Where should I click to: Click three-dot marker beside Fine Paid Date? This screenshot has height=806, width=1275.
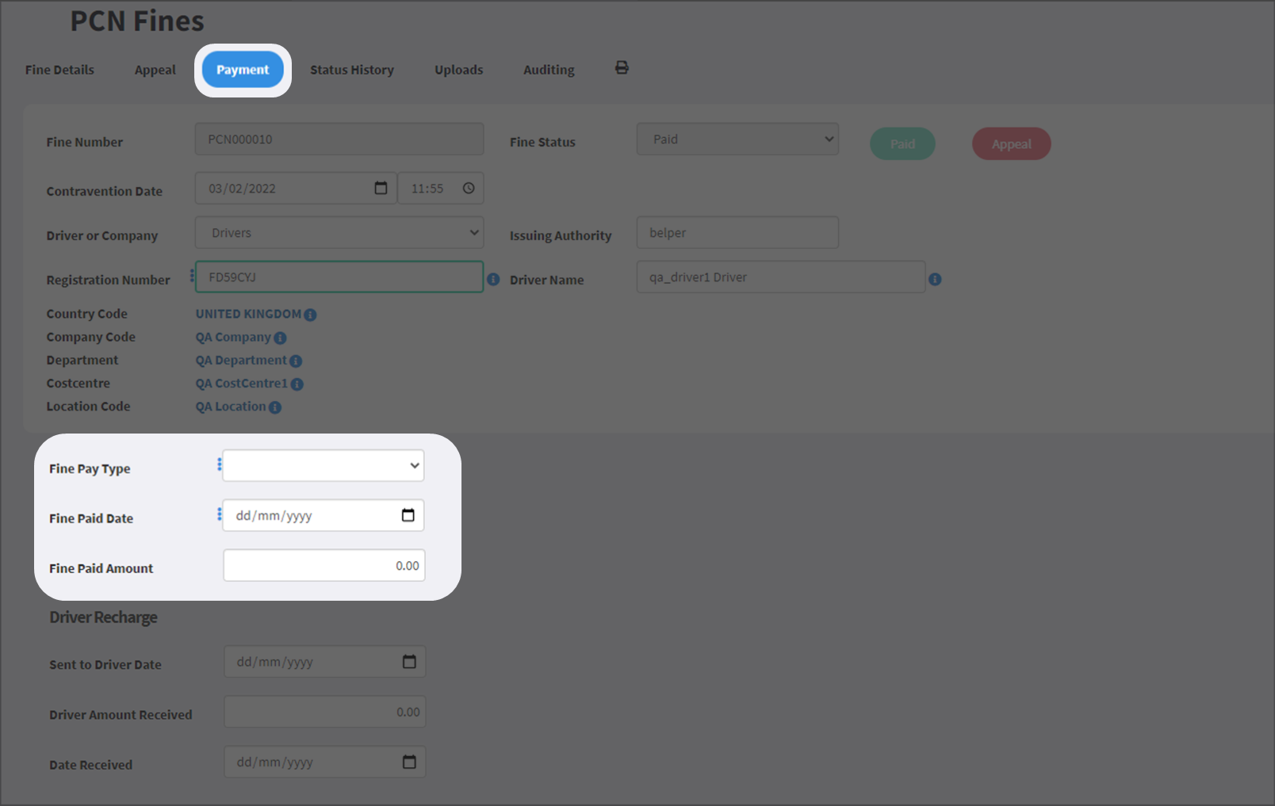pos(219,514)
